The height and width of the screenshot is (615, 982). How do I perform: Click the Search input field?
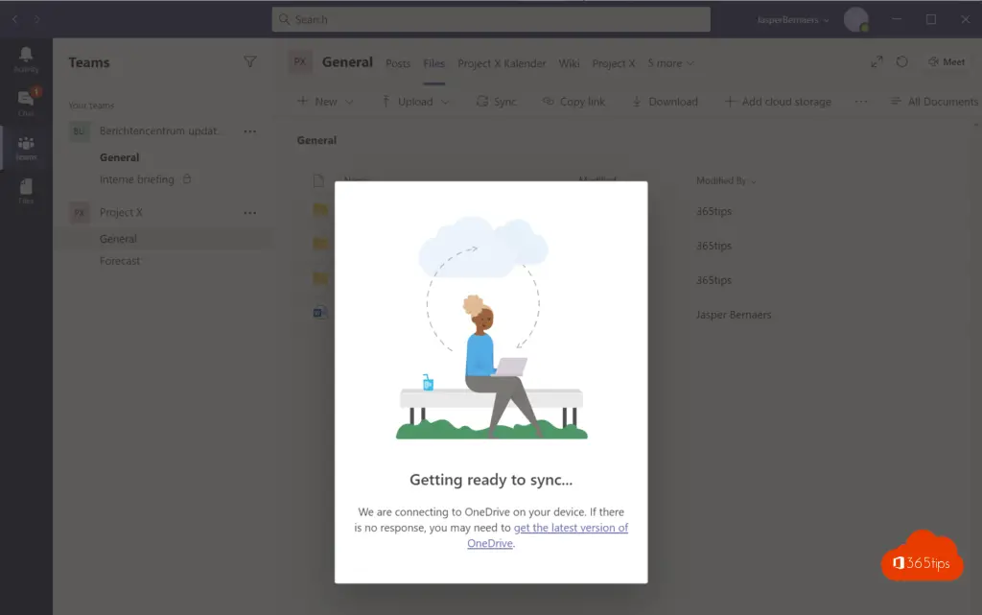(491, 19)
